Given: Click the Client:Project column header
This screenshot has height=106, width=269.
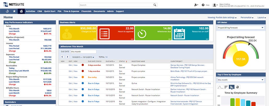Looking at the screenshot, I should (x=176, y=61).
